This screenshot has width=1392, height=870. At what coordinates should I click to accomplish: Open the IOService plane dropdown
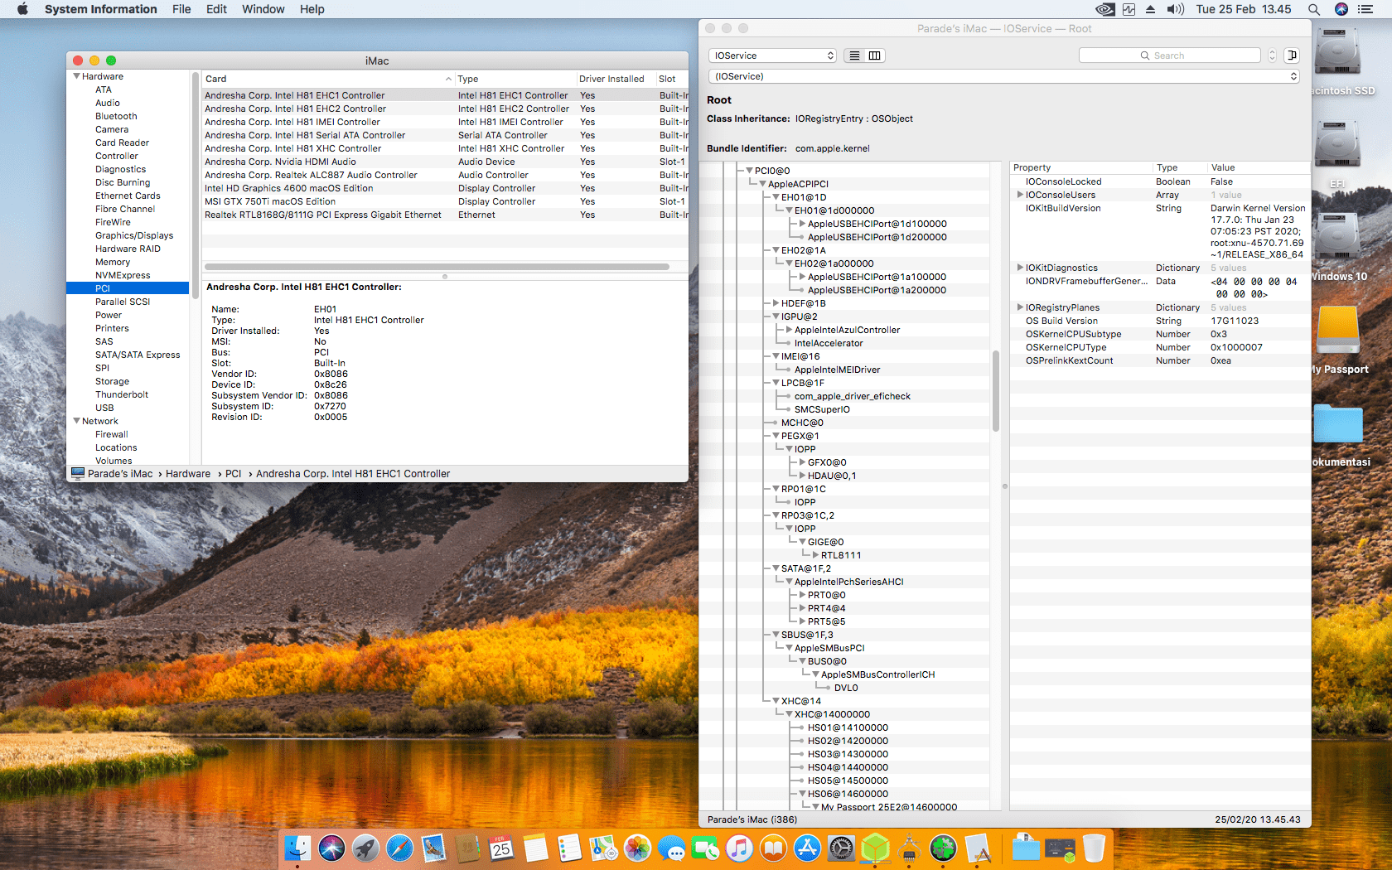(773, 56)
